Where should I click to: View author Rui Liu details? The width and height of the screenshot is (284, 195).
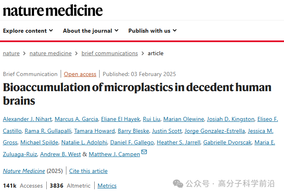tap(151, 119)
